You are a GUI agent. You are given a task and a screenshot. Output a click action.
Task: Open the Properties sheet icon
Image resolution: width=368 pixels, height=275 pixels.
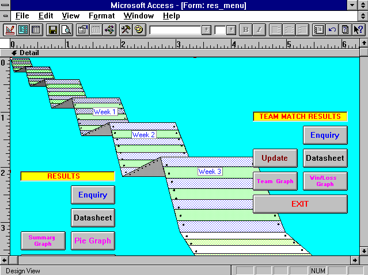(x=84, y=29)
